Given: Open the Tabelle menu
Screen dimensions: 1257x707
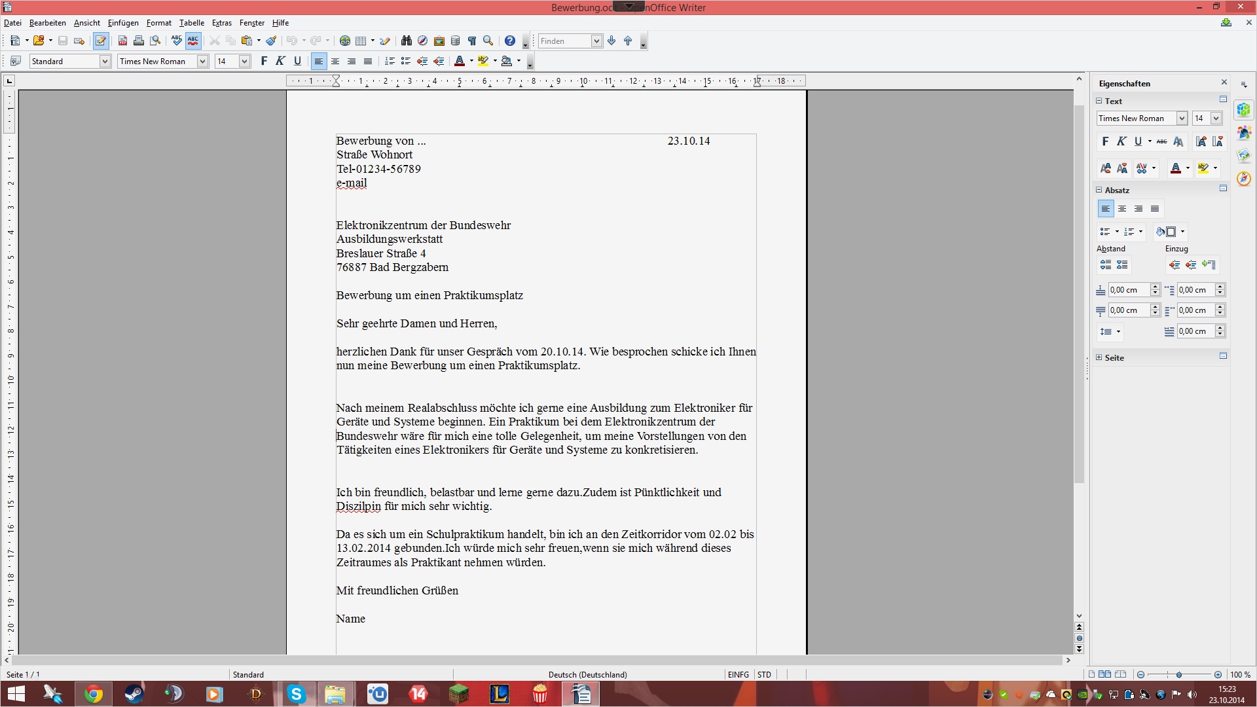Looking at the screenshot, I should (192, 23).
